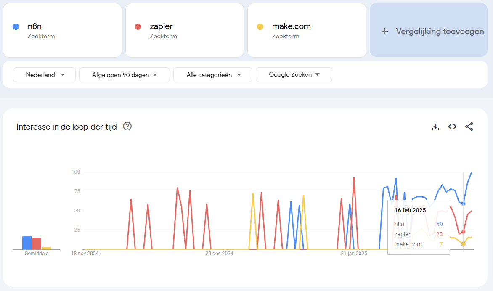Image resolution: width=493 pixels, height=291 pixels.
Task: Click the 100 y-axis label
Action: (76, 172)
